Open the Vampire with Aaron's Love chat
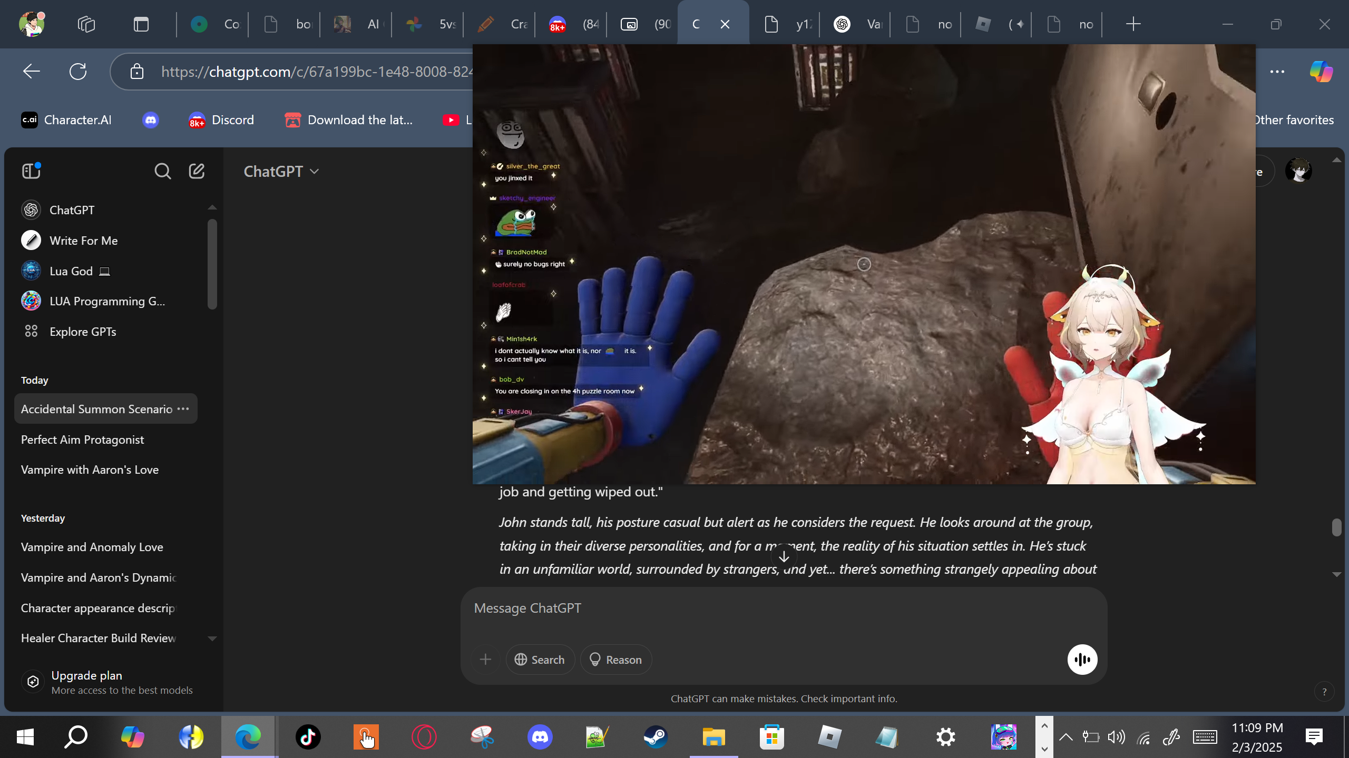Image resolution: width=1349 pixels, height=758 pixels. [x=106, y=470]
